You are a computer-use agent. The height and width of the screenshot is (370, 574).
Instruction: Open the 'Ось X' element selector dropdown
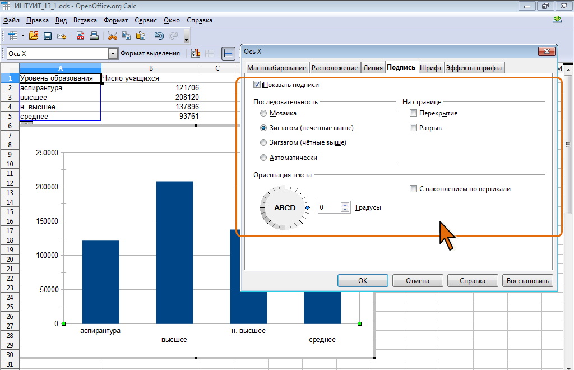(x=113, y=53)
